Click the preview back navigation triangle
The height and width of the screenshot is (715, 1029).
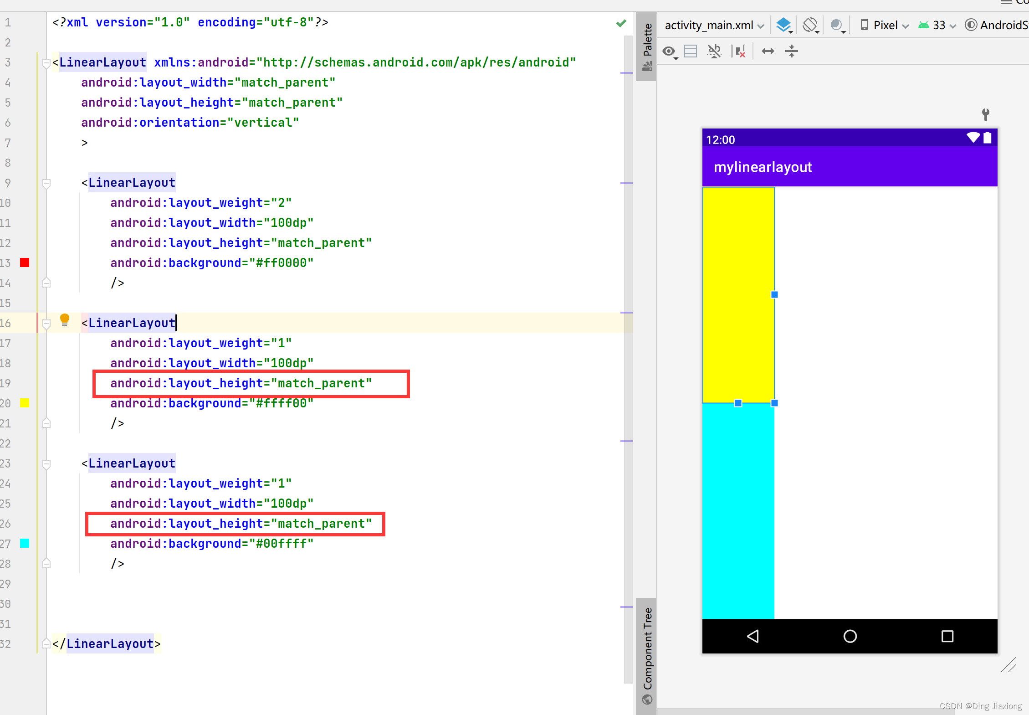coord(753,636)
